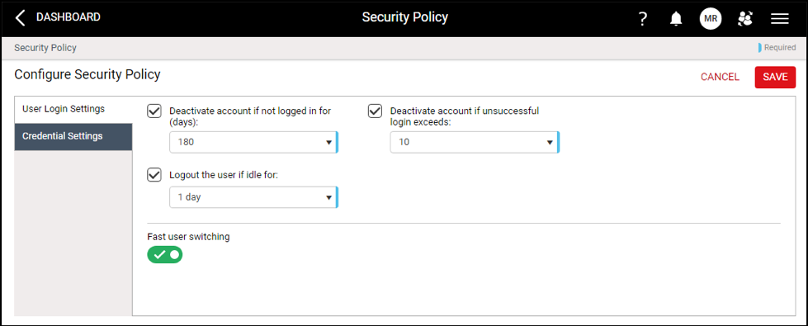
Task: Uncheck Deactivate account if not logged in
Action: [x=154, y=111]
